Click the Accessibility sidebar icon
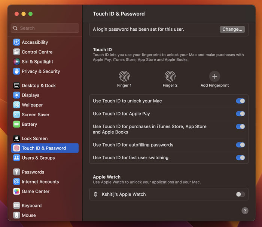262x227 pixels. (x=16, y=42)
